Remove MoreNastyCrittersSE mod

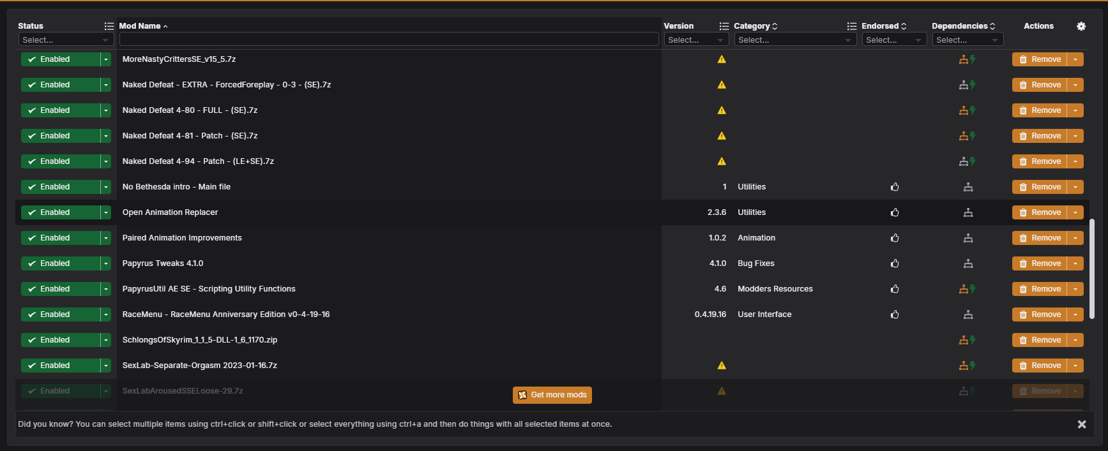coord(1040,59)
